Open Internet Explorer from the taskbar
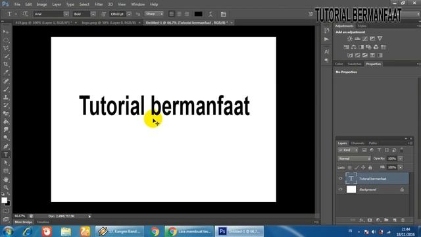The width and height of the screenshot is (421, 237). pyautogui.click(x=28, y=231)
